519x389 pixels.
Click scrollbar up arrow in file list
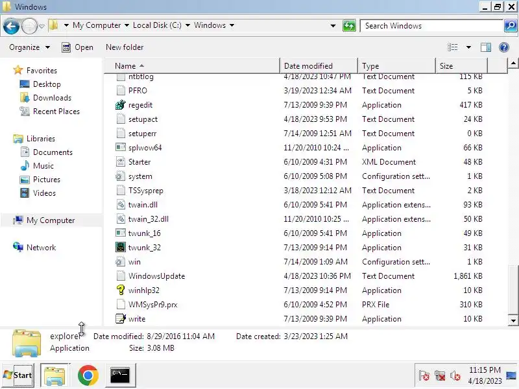513,63
